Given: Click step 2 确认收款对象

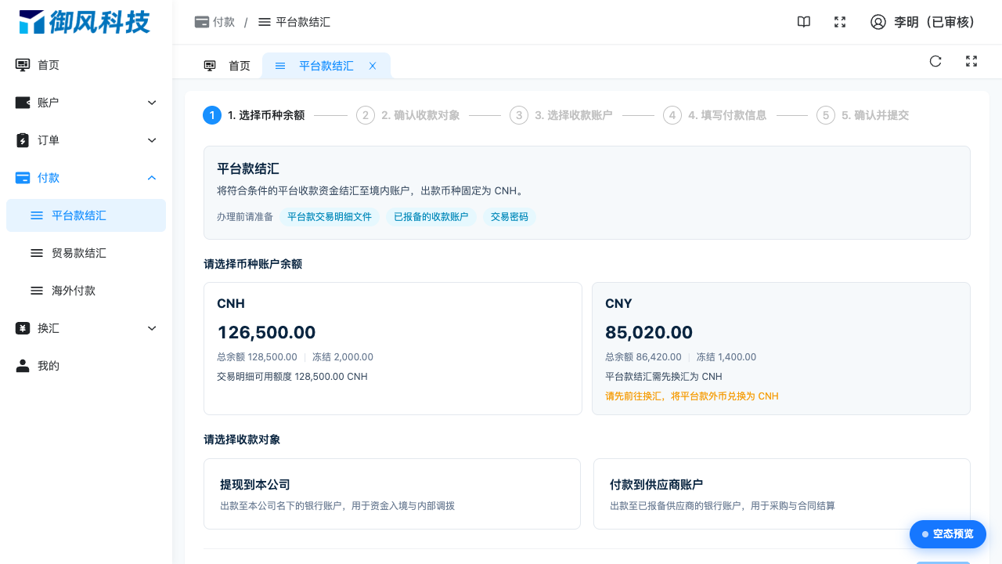Looking at the screenshot, I should tap(408, 115).
